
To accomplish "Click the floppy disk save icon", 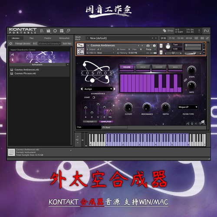I will click(x=48, y=31).
